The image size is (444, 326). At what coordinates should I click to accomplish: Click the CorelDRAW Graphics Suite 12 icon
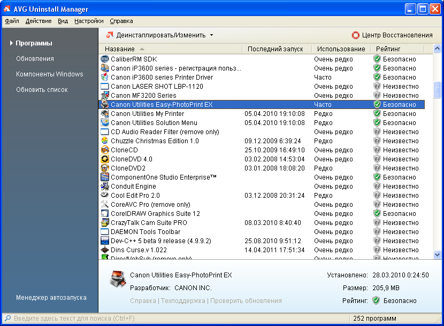tap(105, 213)
